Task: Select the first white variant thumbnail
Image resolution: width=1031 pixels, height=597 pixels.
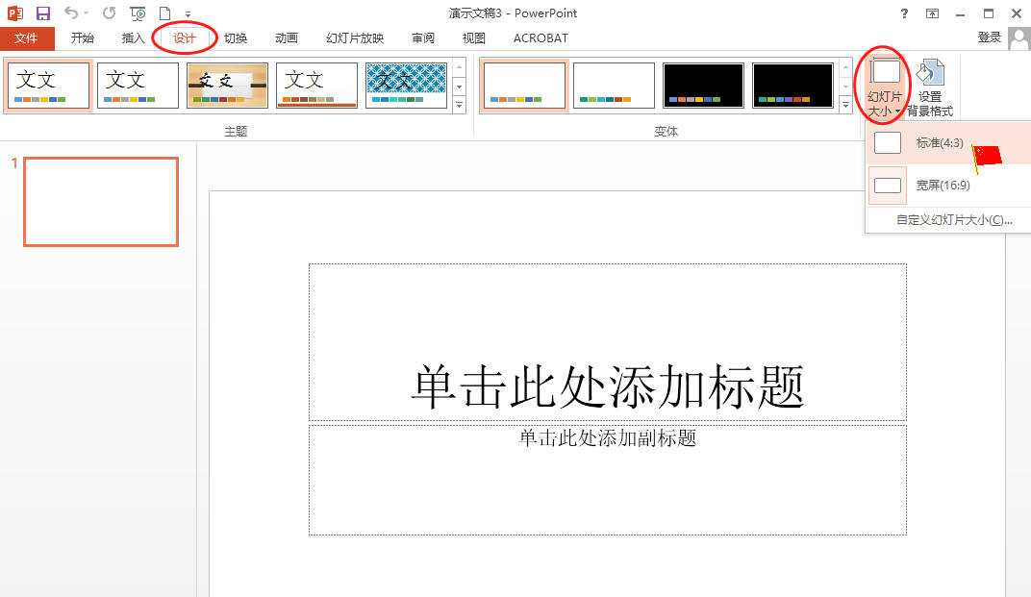Action: (x=524, y=86)
